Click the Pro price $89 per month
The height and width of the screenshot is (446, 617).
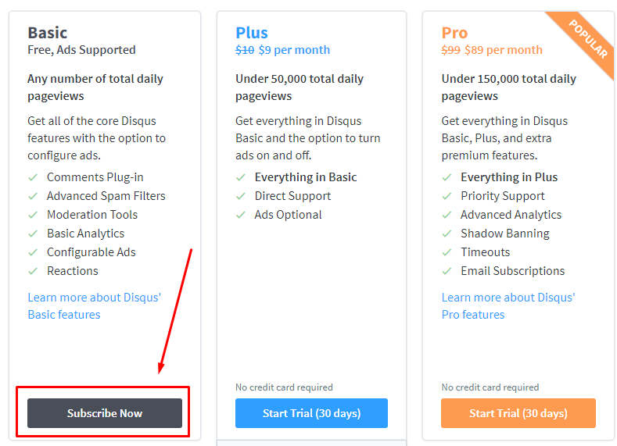pos(504,50)
